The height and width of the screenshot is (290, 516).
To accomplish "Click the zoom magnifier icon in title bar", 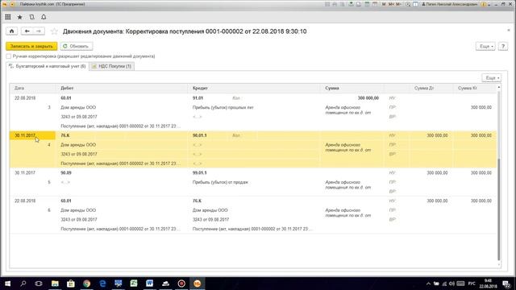I will 408,4.
